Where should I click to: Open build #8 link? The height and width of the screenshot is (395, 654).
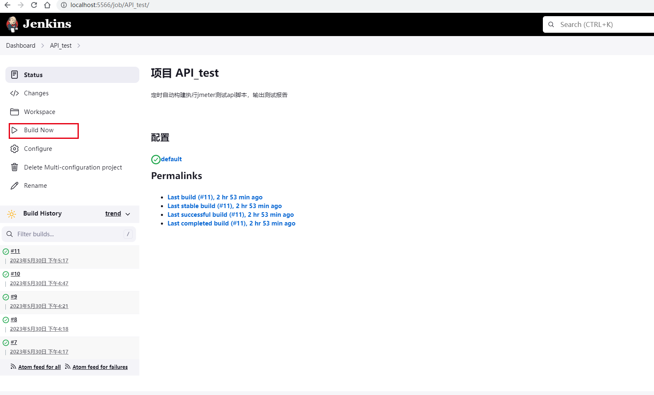pyautogui.click(x=14, y=320)
